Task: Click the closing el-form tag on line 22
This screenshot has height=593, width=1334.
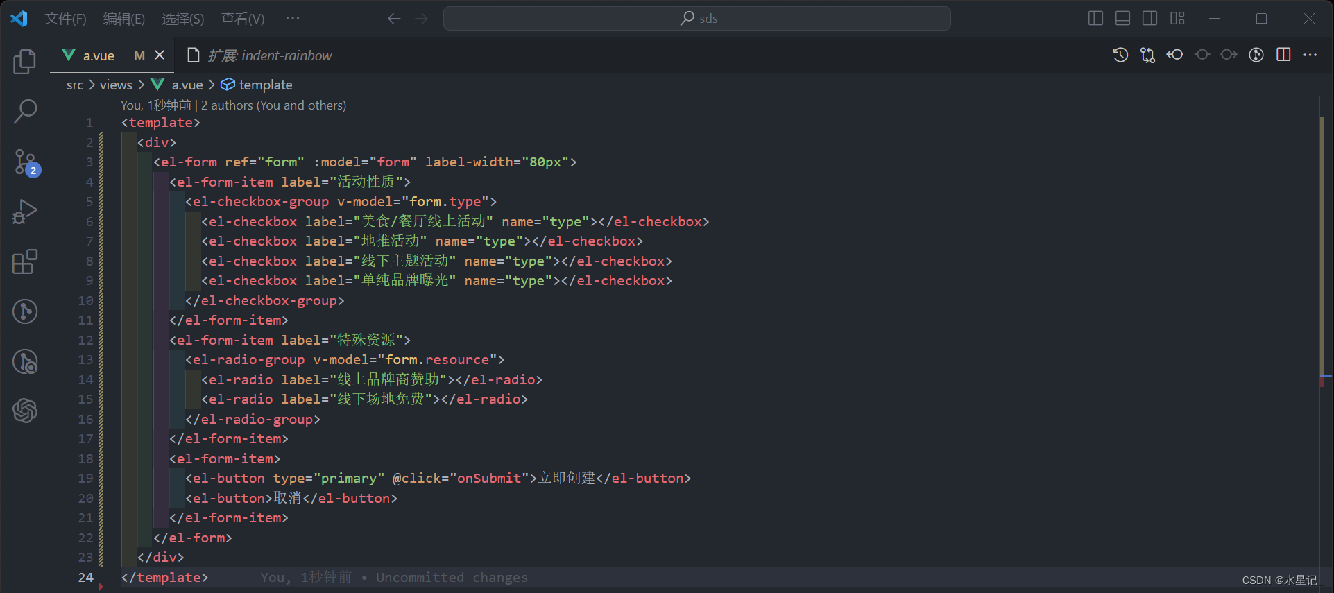Action: click(193, 538)
